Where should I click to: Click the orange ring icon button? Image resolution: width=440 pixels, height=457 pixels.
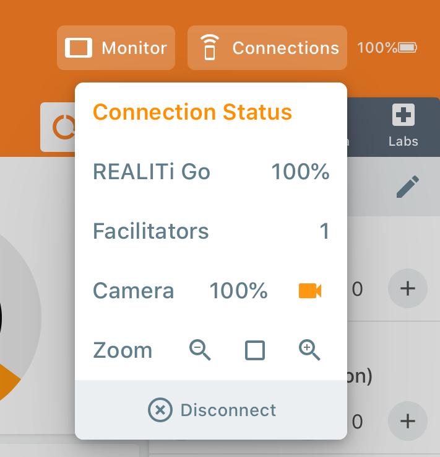(61, 127)
